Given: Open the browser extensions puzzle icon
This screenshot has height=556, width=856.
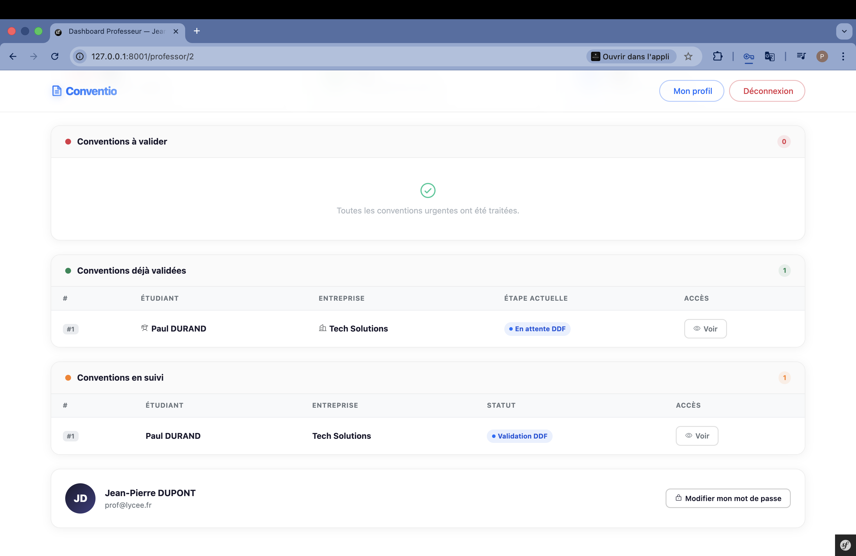Looking at the screenshot, I should (x=717, y=56).
